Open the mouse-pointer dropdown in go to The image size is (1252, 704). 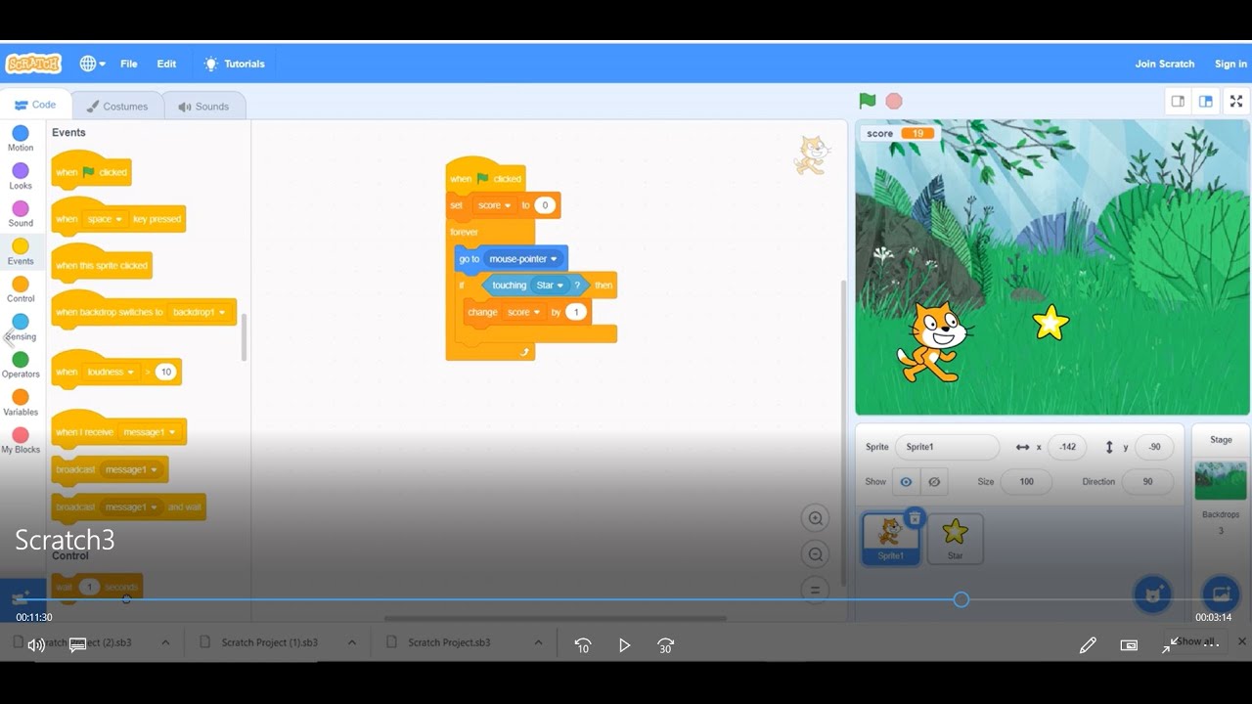click(523, 259)
